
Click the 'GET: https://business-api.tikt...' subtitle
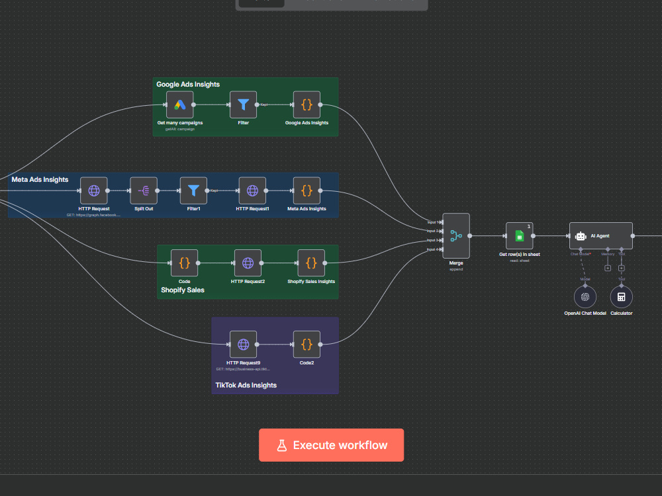[243, 369]
